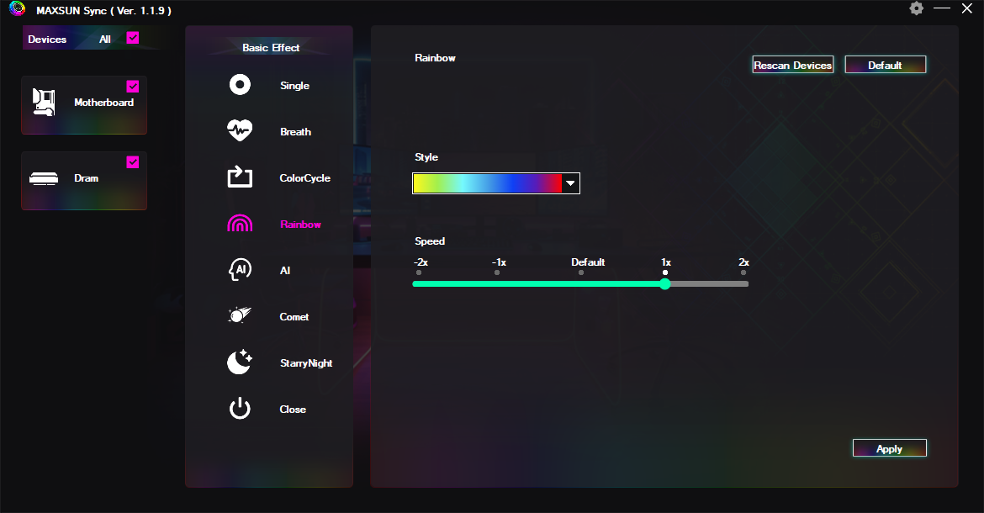Uncheck the All devices checkbox
Image resolution: width=984 pixels, height=513 pixels.
(132, 38)
